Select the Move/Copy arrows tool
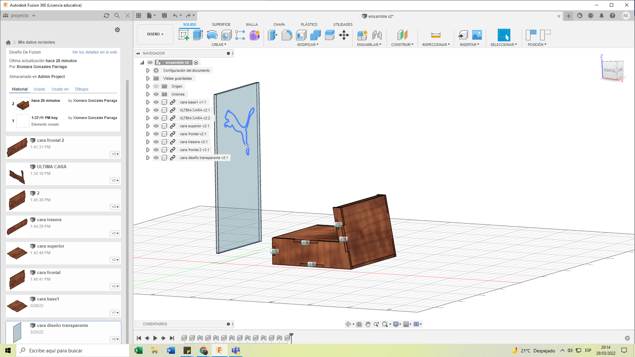The image size is (635, 357). tap(344, 35)
